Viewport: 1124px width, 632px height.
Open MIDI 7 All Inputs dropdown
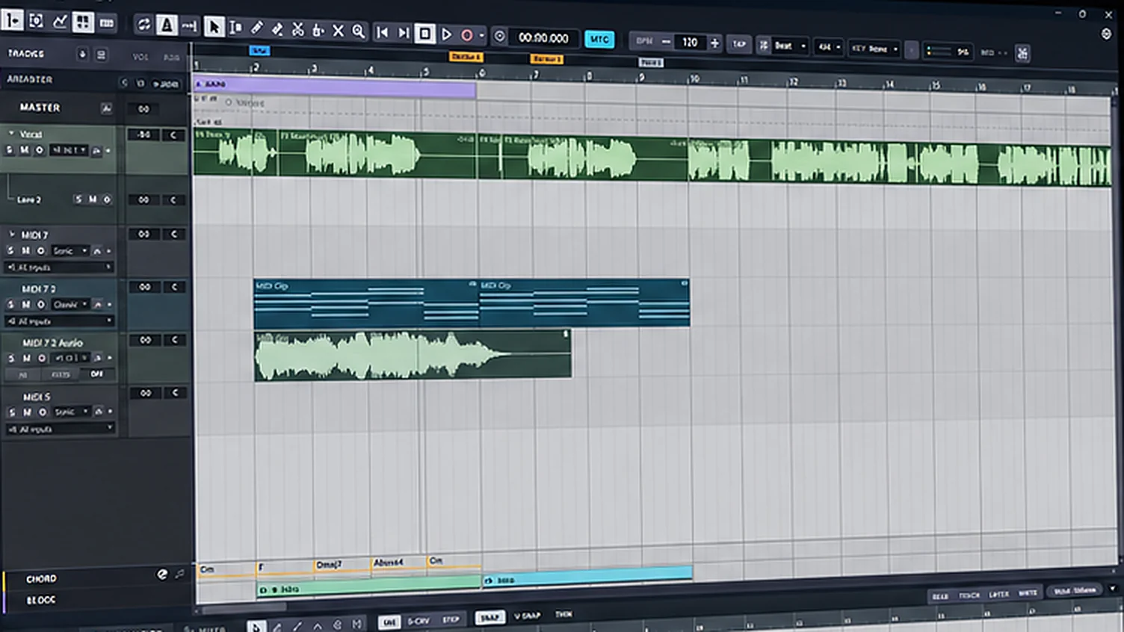point(60,267)
